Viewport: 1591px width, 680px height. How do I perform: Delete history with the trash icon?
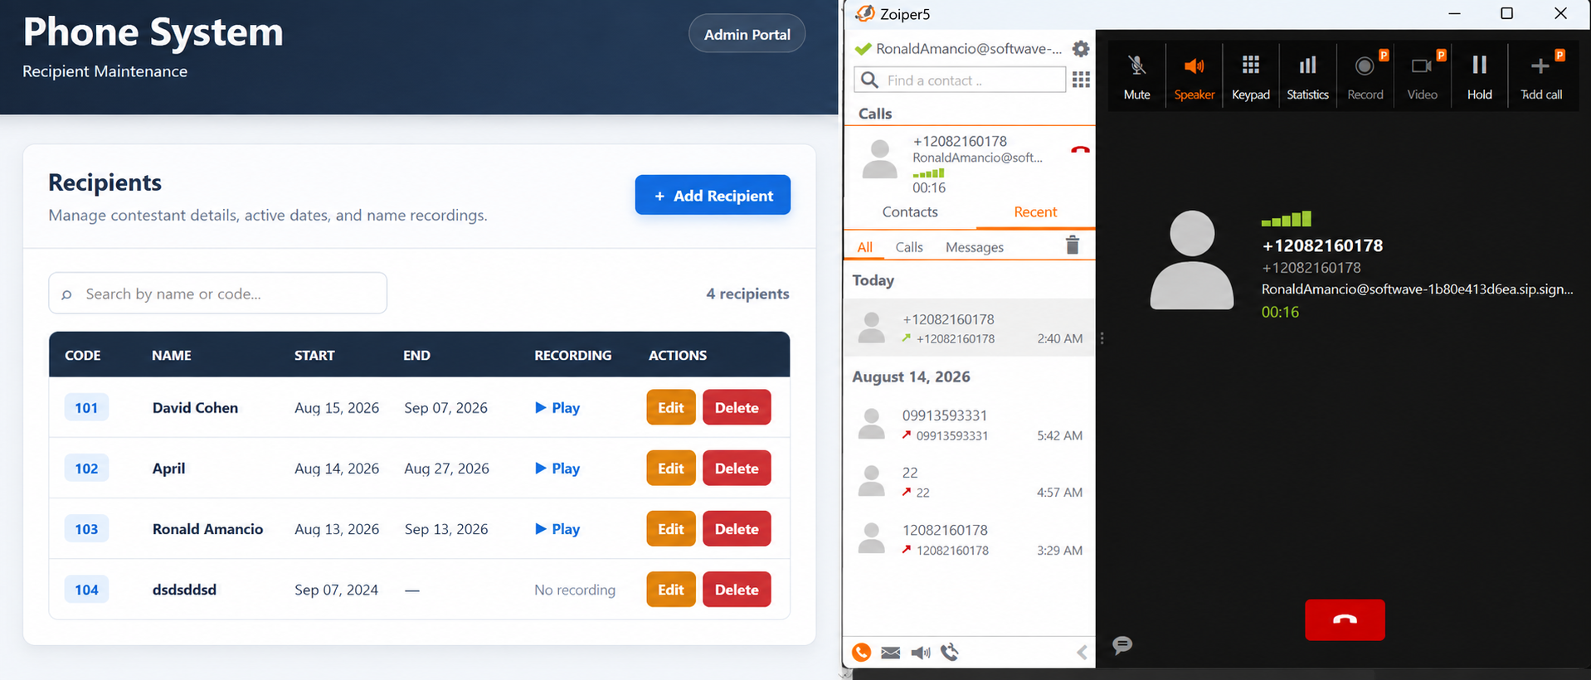coord(1073,245)
